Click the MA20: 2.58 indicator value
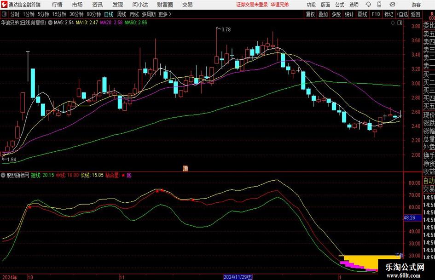Screen dimensions: 435x280 pos(111,23)
